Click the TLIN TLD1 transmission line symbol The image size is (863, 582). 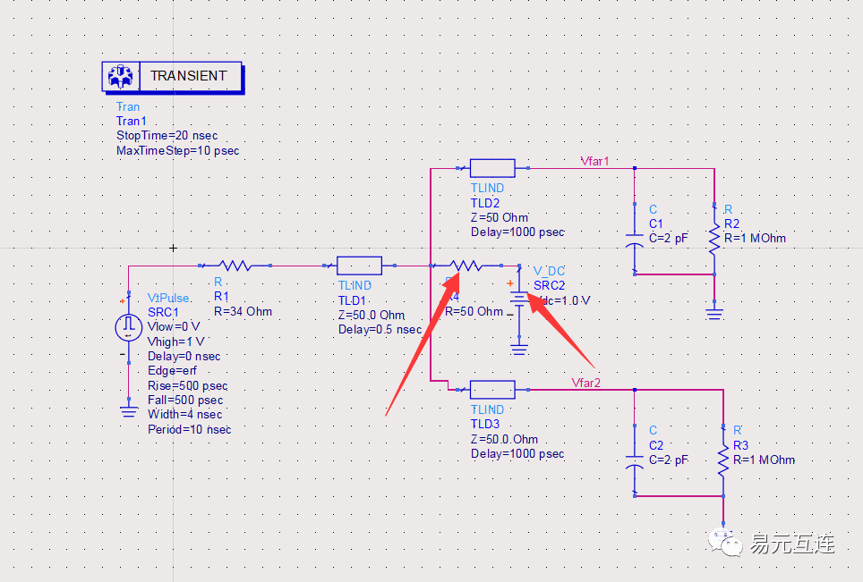pos(358,266)
